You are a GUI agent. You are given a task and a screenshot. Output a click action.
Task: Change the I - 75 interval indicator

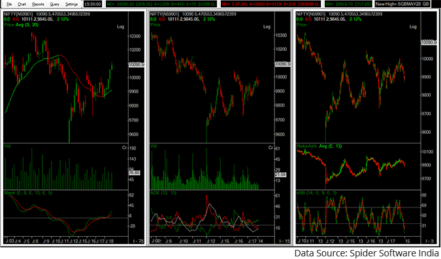(138, 241)
